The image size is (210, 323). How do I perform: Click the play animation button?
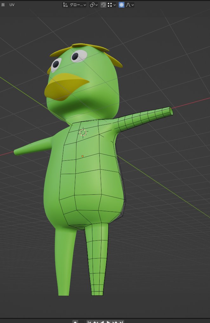[x=108, y=321]
